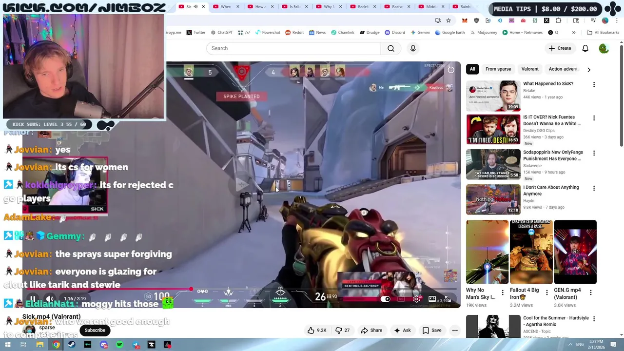Open the sparse channel name link
624x351 pixels.
tap(47, 328)
